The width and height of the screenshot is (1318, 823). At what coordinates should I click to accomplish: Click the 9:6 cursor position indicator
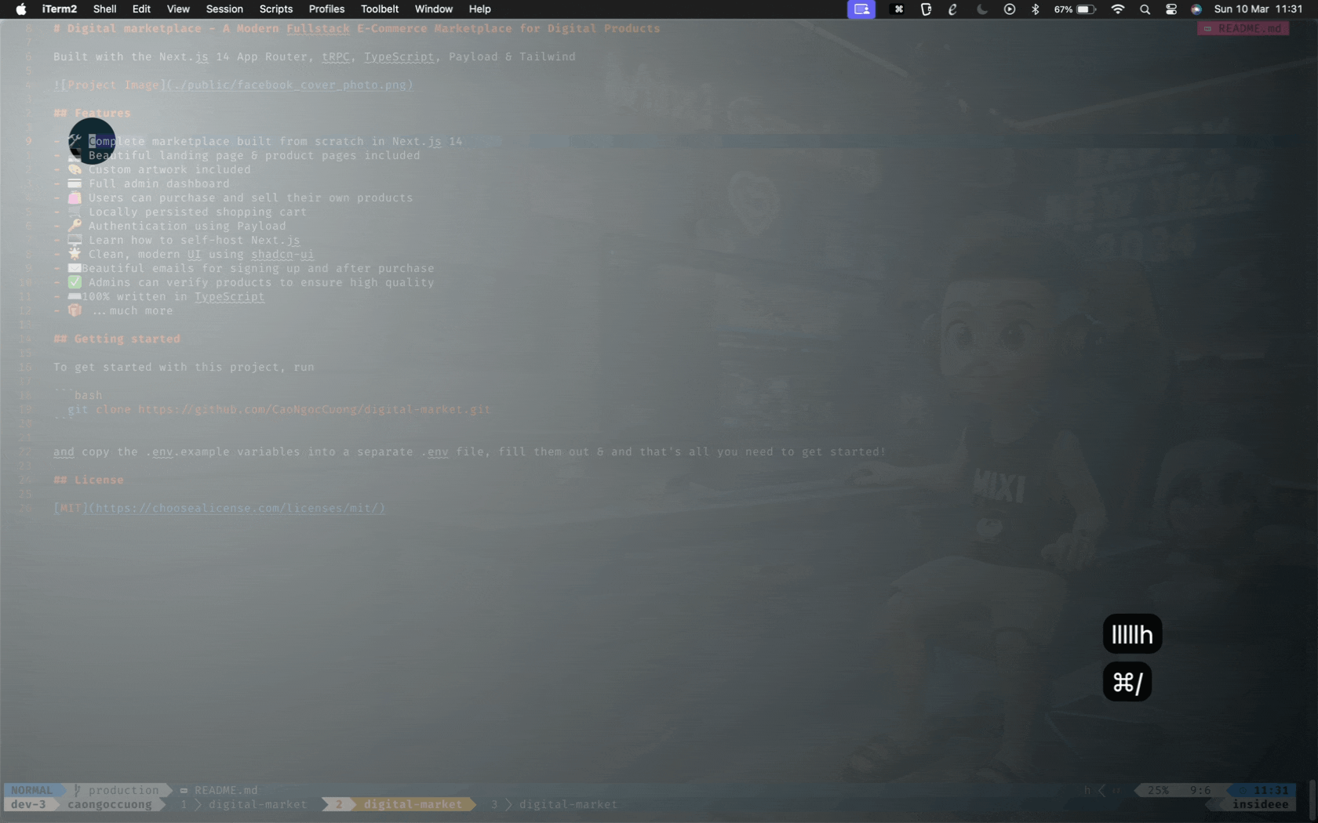click(x=1200, y=790)
